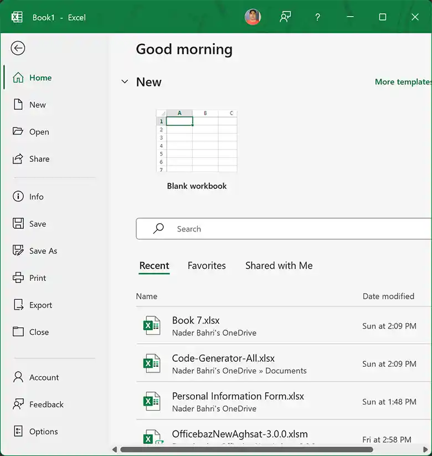Screen dimensions: 432x456
Task: Sort by the Name column header
Action: 147,296
